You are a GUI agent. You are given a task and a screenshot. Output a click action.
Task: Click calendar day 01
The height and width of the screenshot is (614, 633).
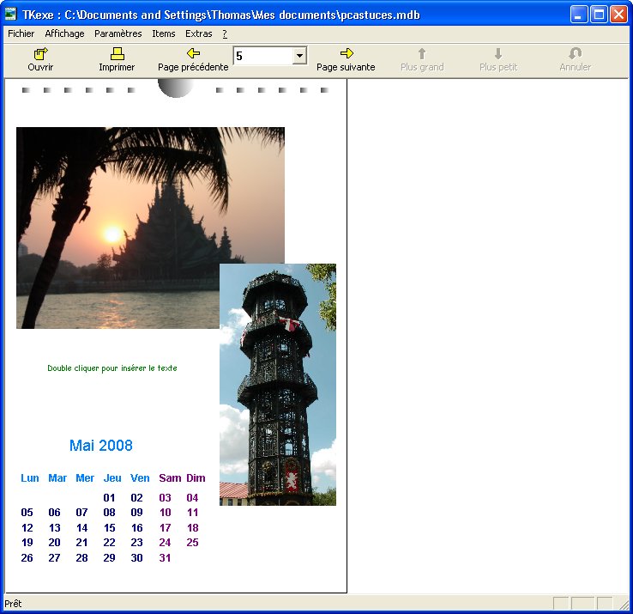(x=109, y=497)
